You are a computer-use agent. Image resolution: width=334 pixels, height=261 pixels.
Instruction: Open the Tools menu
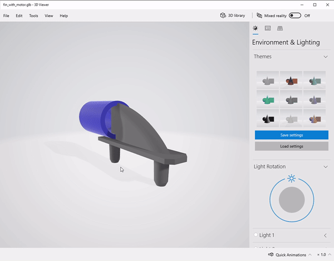33,16
